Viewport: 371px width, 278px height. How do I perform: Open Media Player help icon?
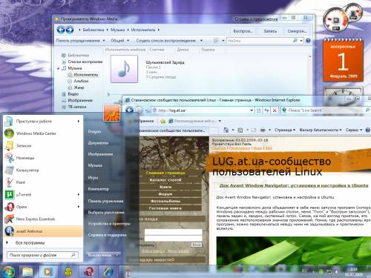coord(308,41)
